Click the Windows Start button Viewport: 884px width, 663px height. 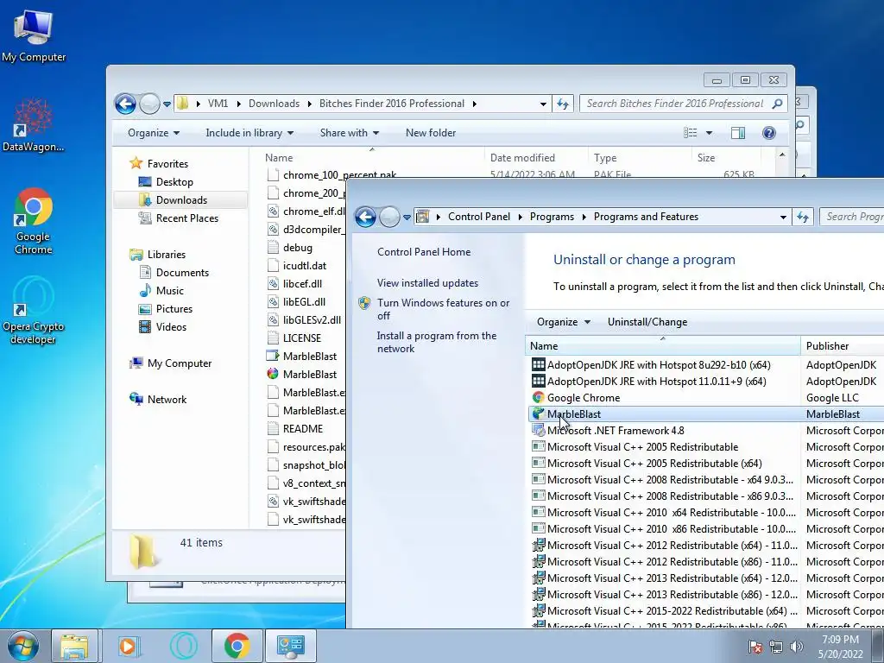point(22,646)
